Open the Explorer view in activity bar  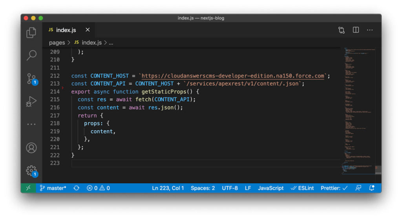[31, 33]
